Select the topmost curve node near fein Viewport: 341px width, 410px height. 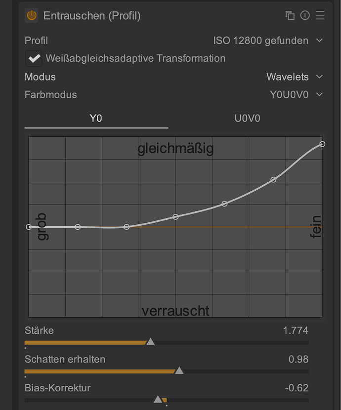[x=322, y=144]
